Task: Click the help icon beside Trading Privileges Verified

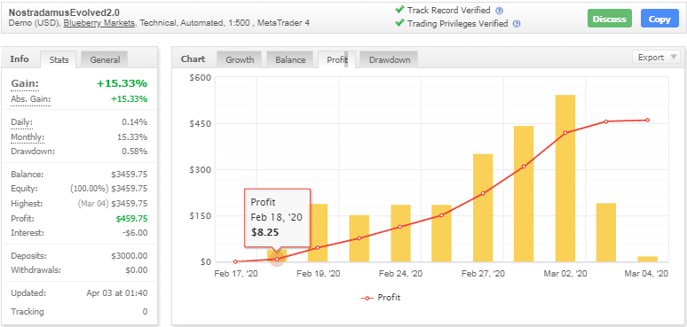Action: click(517, 24)
